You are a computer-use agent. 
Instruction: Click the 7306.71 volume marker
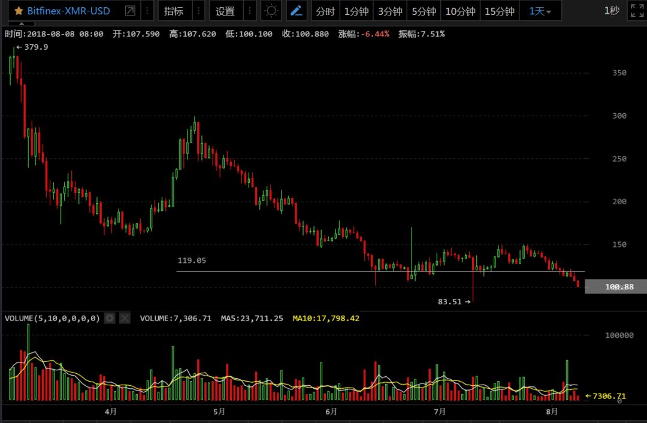(605, 396)
